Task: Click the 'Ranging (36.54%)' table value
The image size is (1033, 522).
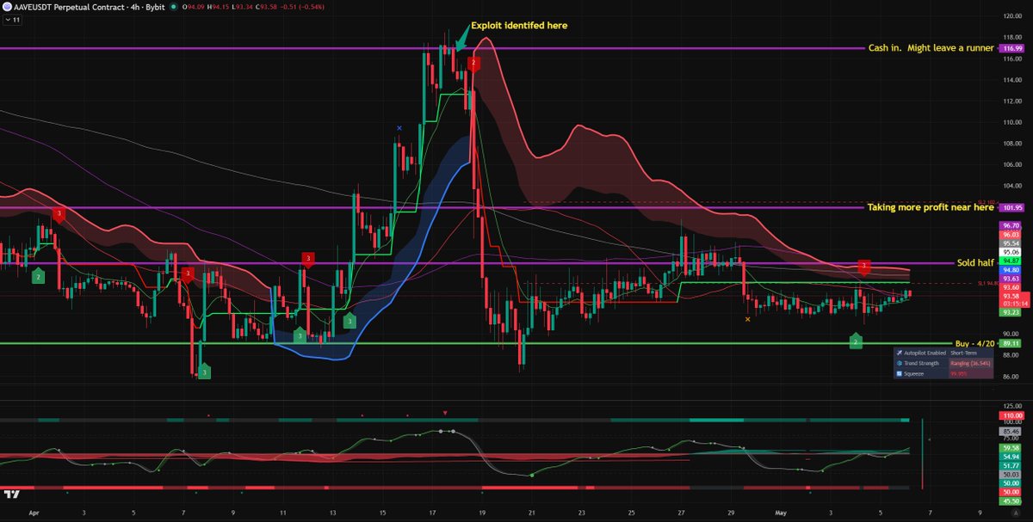Action: click(969, 363)
